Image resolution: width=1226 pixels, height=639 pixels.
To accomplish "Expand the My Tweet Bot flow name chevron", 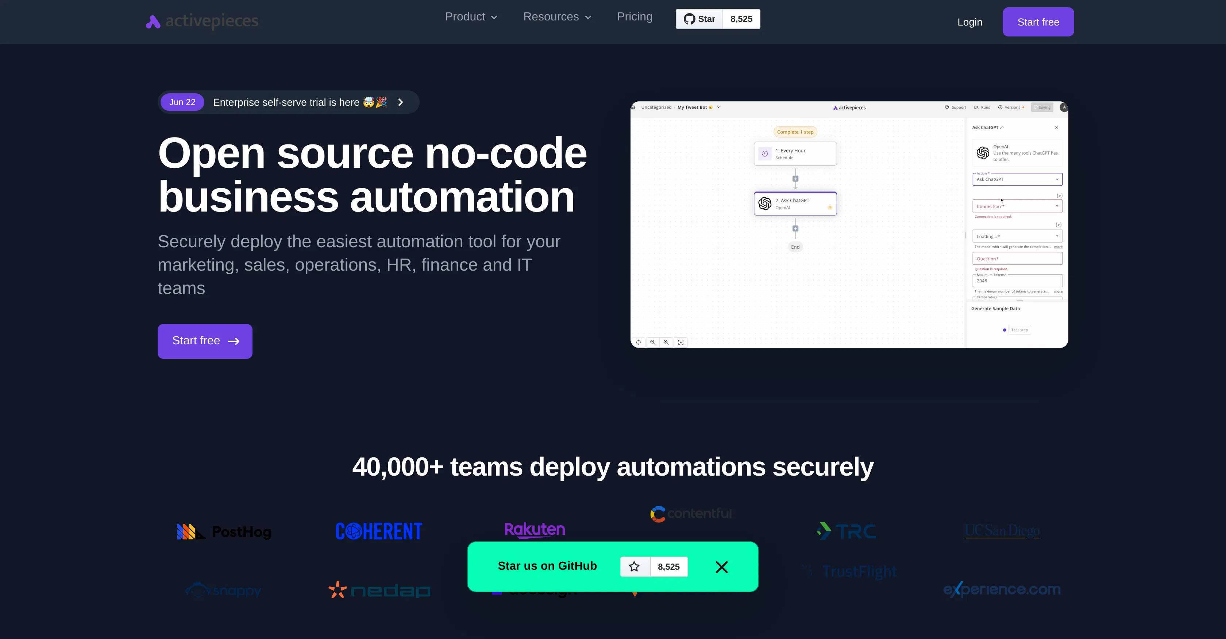I will [719, 107].
